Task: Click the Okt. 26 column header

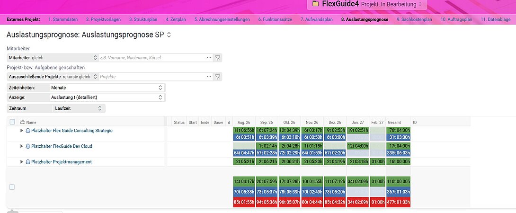Action: click(289, 122)
